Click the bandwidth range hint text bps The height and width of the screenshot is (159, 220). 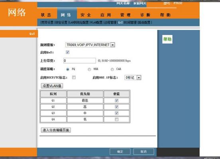114,61
